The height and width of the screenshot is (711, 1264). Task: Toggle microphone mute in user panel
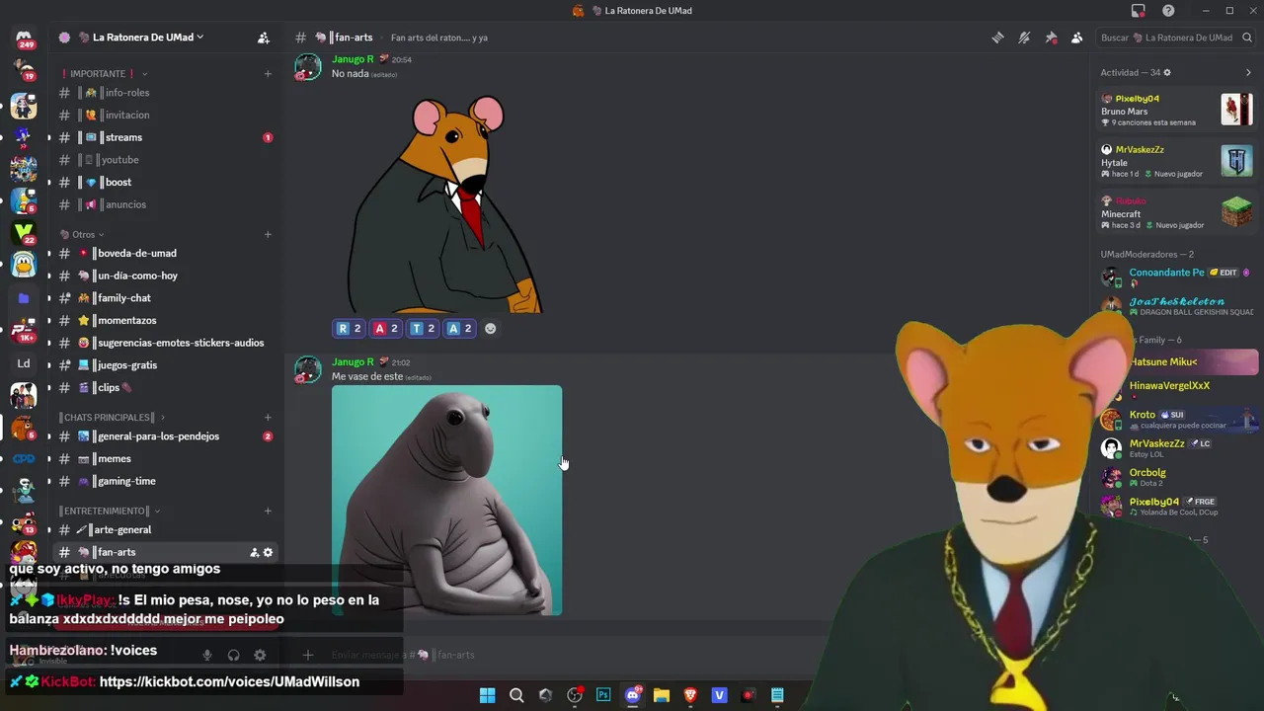point(207,656)
